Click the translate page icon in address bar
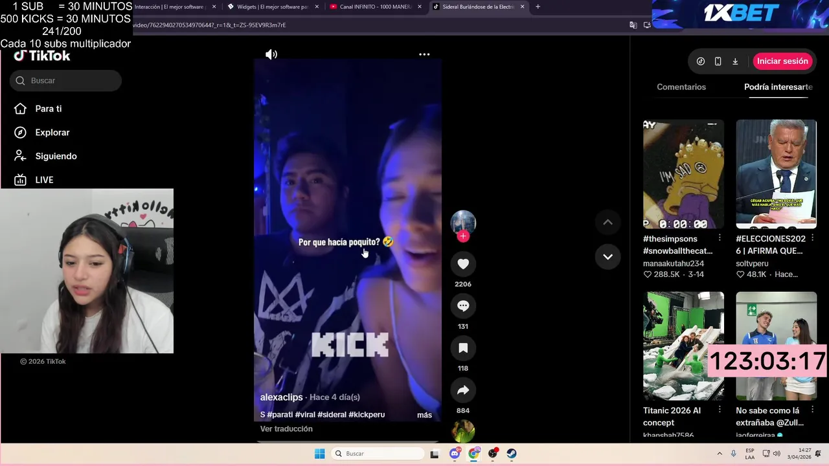829x466 pixels. [633, 25]
